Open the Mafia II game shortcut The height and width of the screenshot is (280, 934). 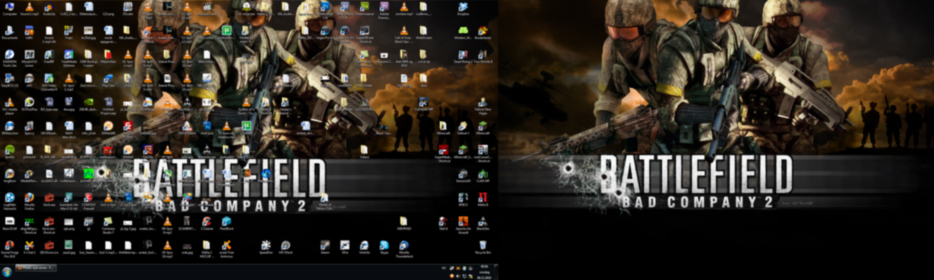(x=483, y=200)
